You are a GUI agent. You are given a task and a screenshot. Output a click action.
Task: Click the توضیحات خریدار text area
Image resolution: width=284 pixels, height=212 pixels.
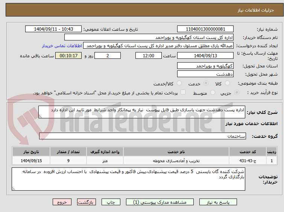pos(128,179)
